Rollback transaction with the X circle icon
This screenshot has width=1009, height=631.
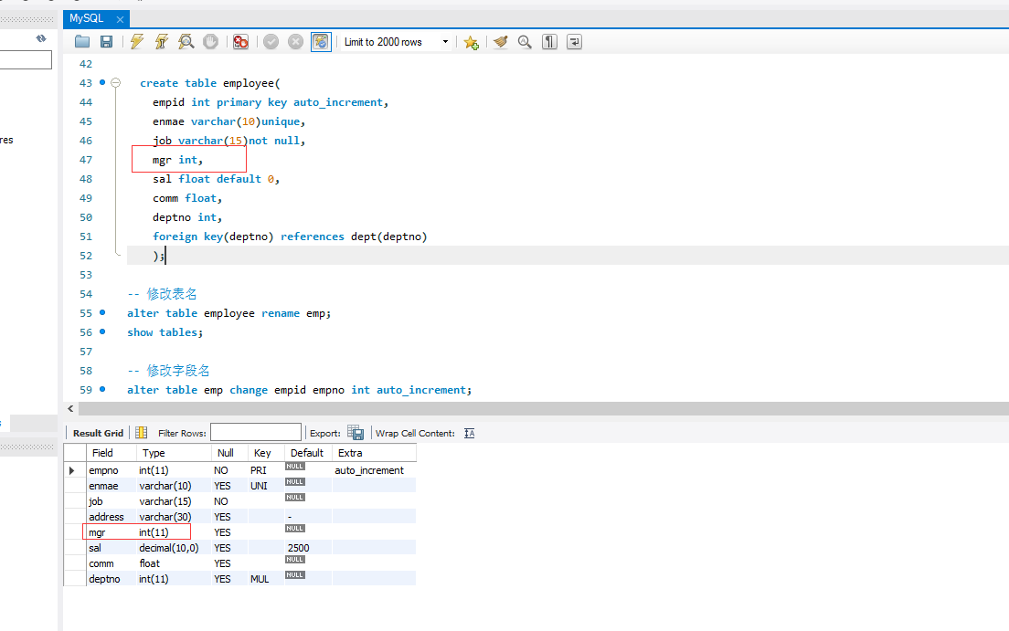pyautogui.click(x=295, y=42)
